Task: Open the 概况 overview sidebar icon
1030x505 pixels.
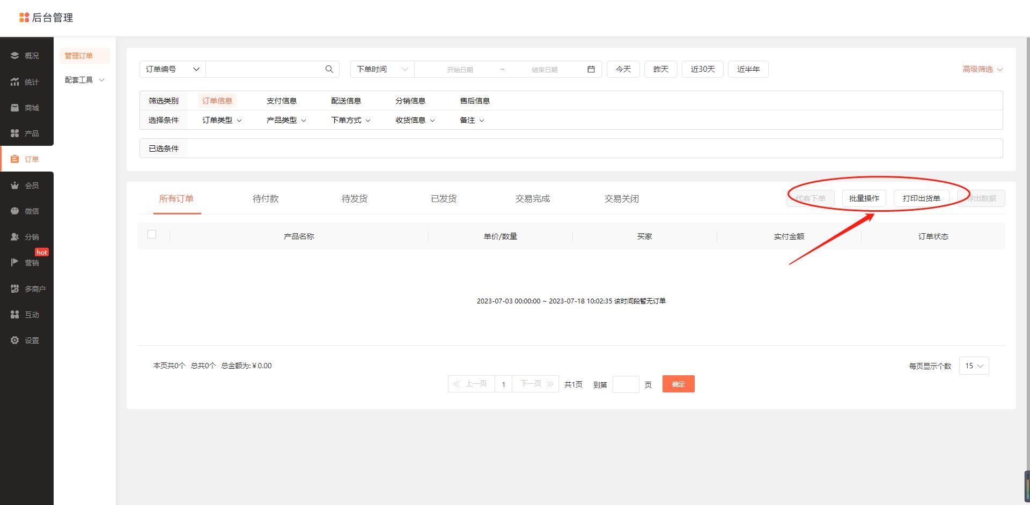Action: pos(14,56)
